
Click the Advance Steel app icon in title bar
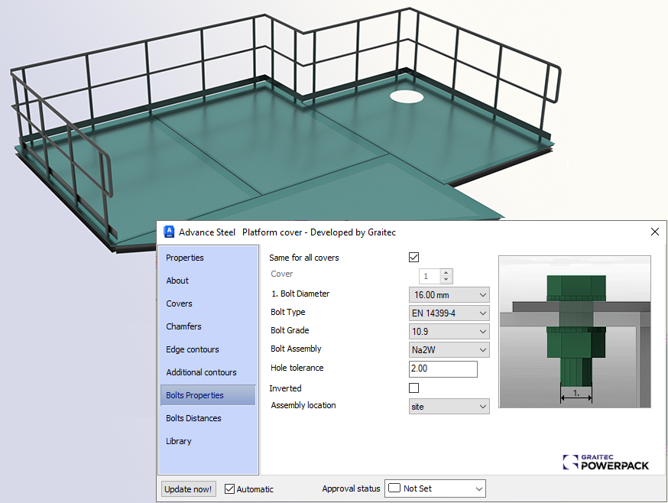click(169, 232)
